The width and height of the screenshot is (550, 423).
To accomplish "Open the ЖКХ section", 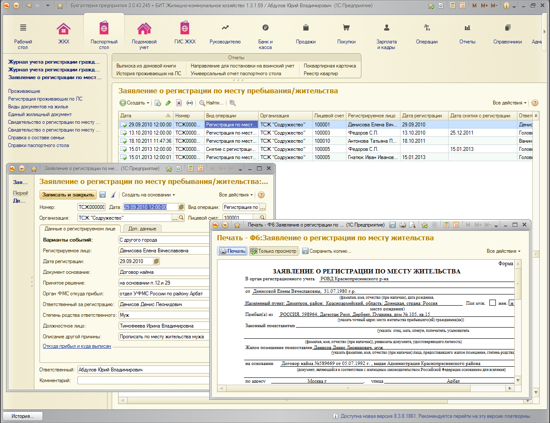I will (x=64, y=34).
